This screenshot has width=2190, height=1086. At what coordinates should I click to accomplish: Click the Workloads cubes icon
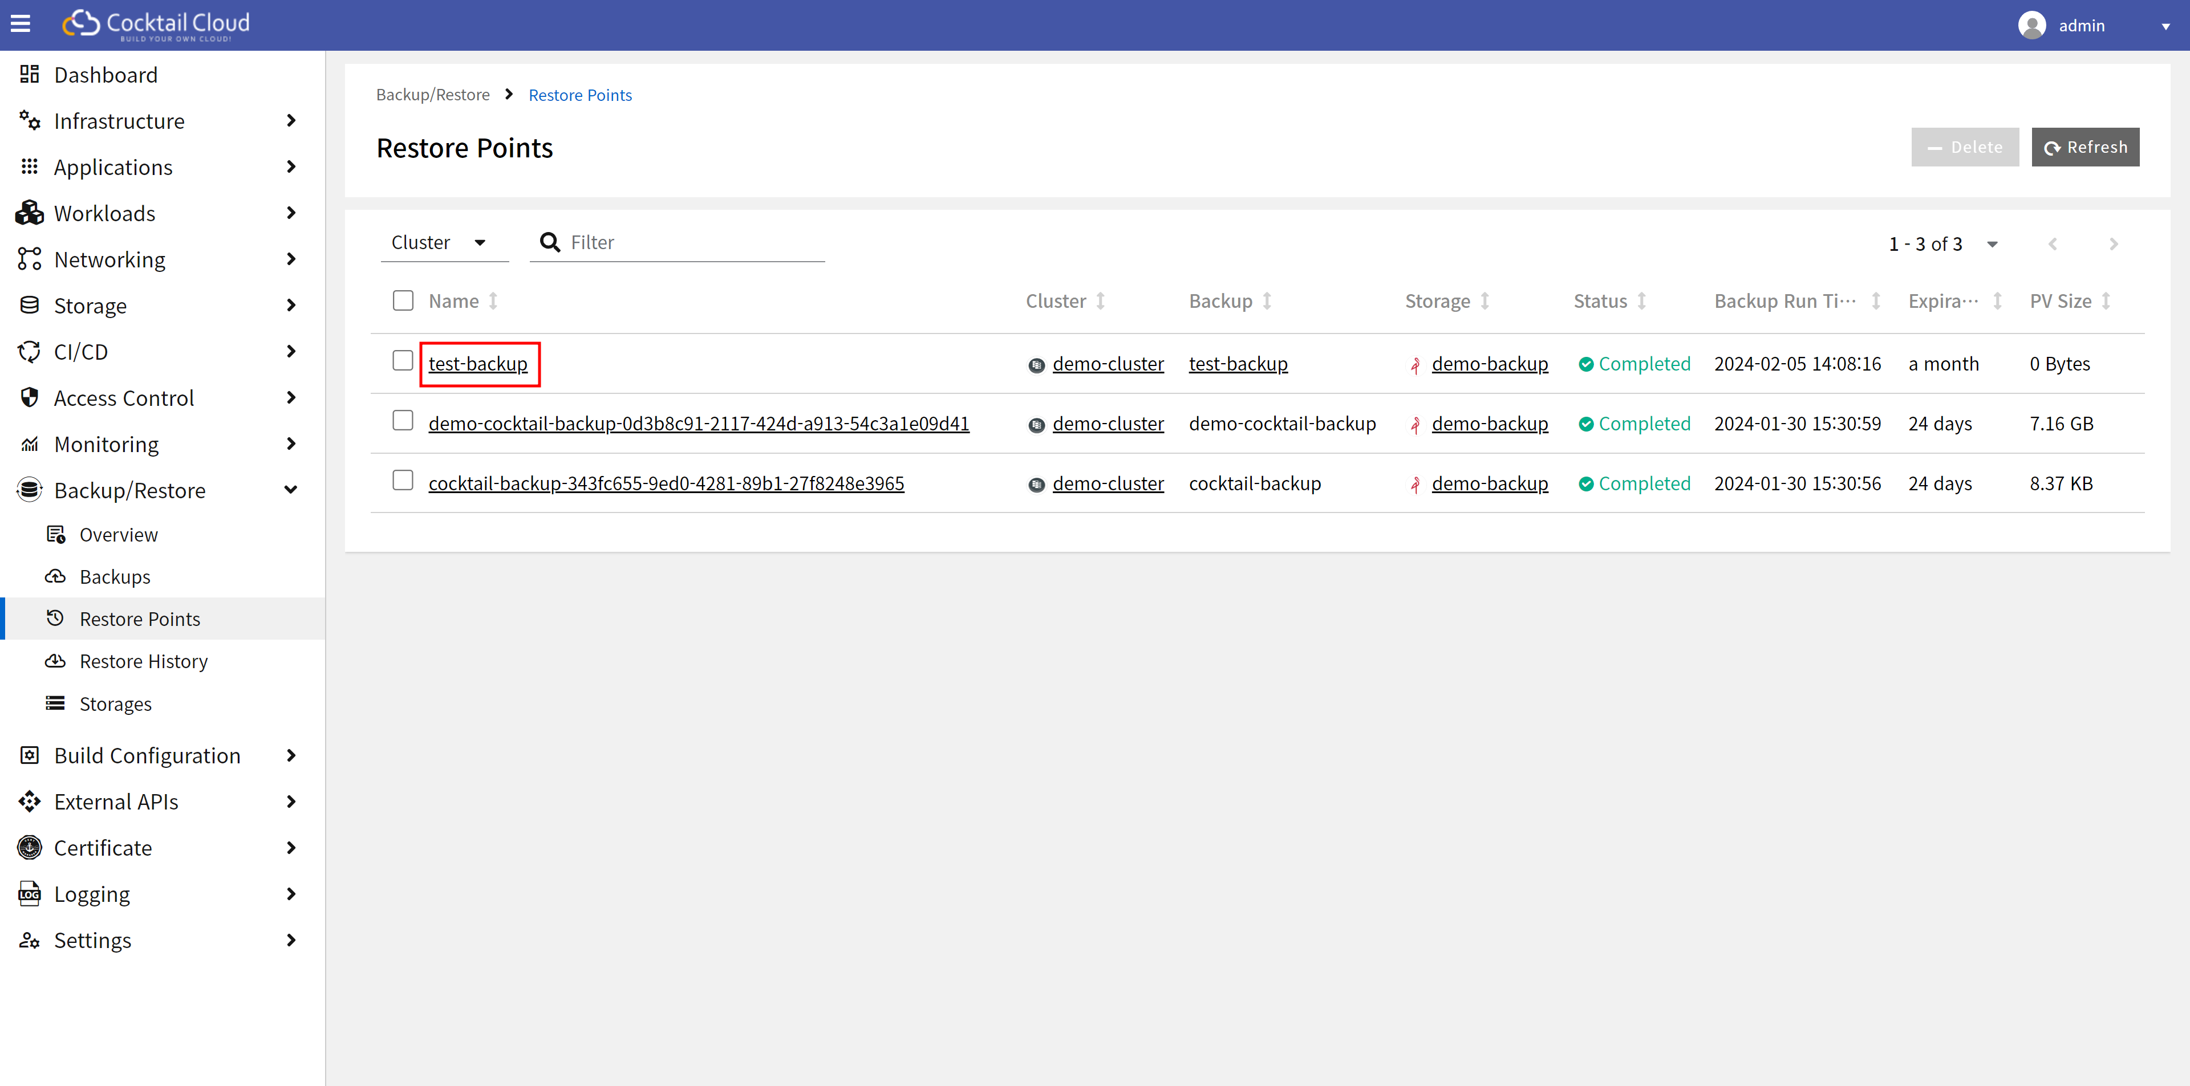click(x=30, y=213)
